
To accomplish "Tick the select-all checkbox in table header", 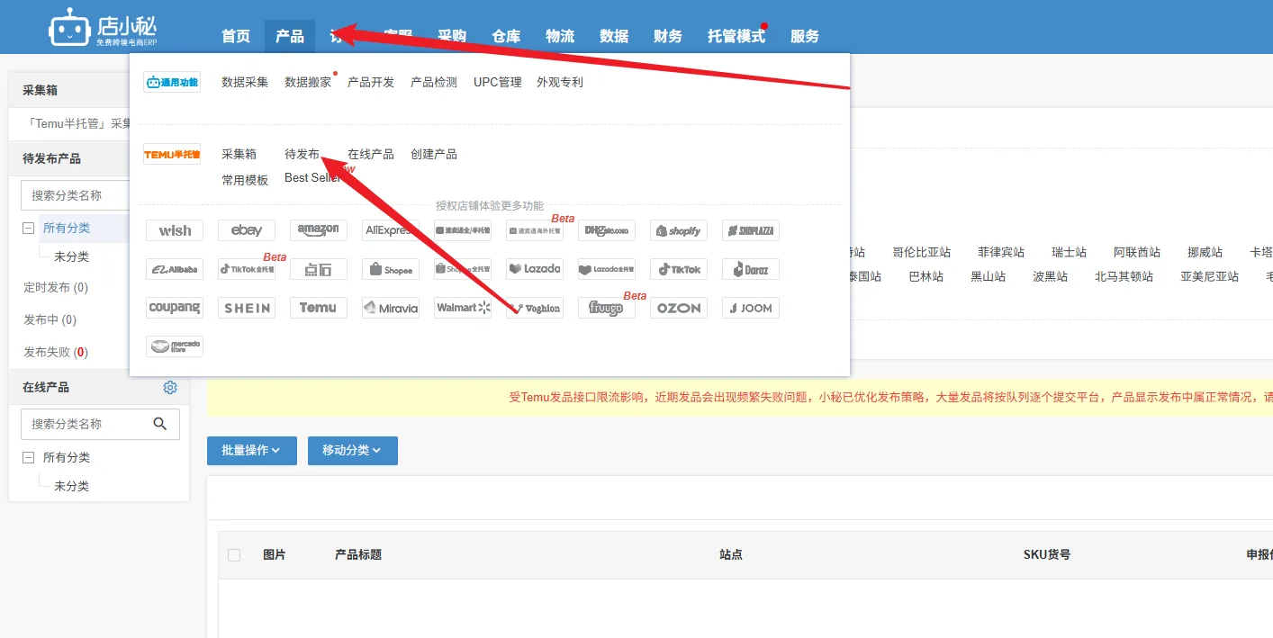I will (234, 555).
